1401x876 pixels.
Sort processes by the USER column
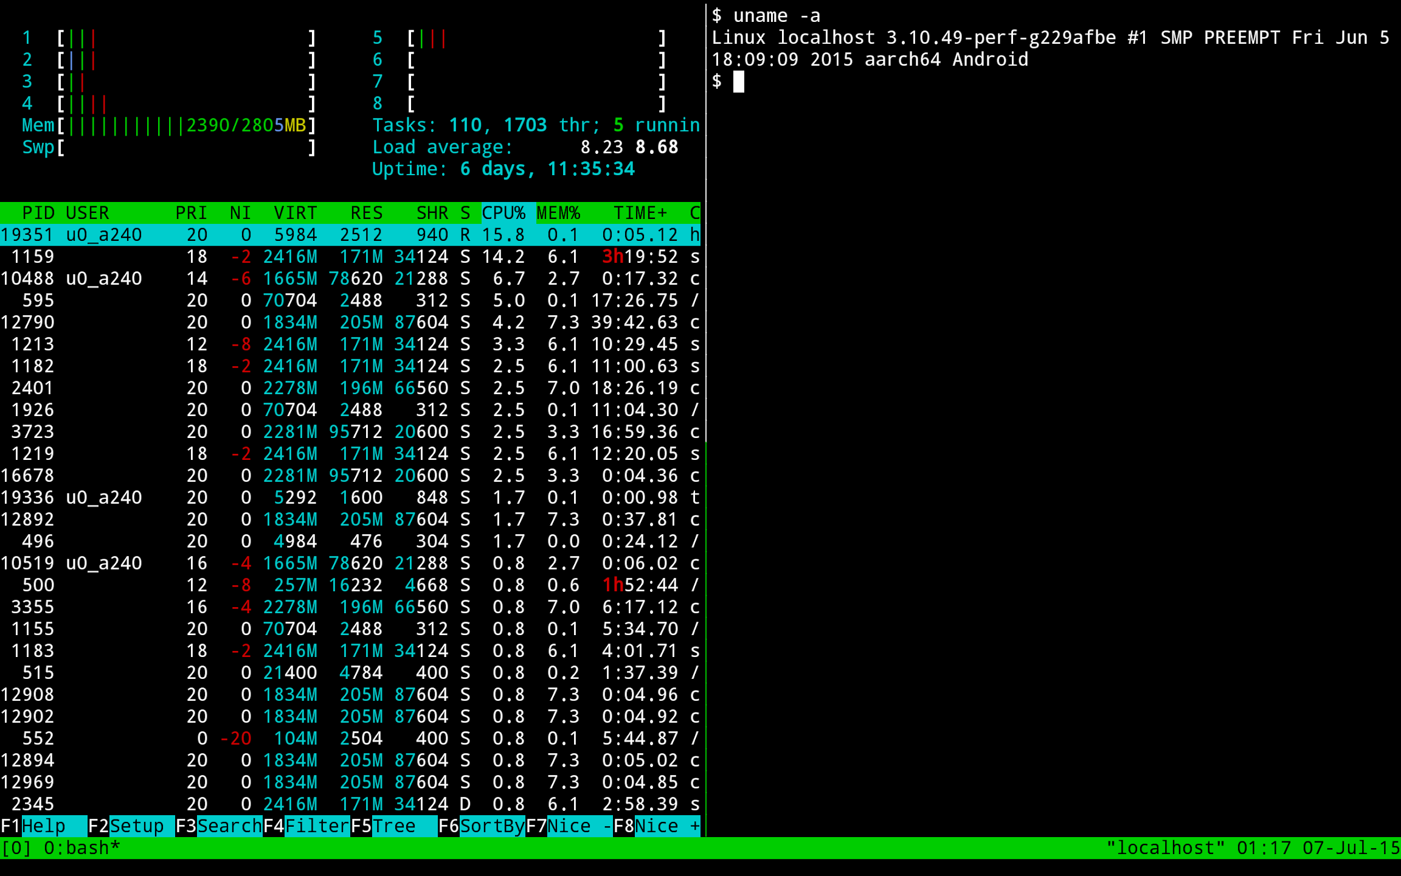pyautogui.click(x=87, y=212)
